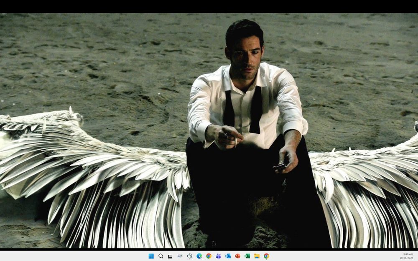
Task: Open Microsoft Teams from taskbar
Action: (x=218, y=256)
